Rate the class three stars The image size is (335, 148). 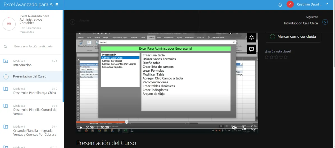point(276,57)
